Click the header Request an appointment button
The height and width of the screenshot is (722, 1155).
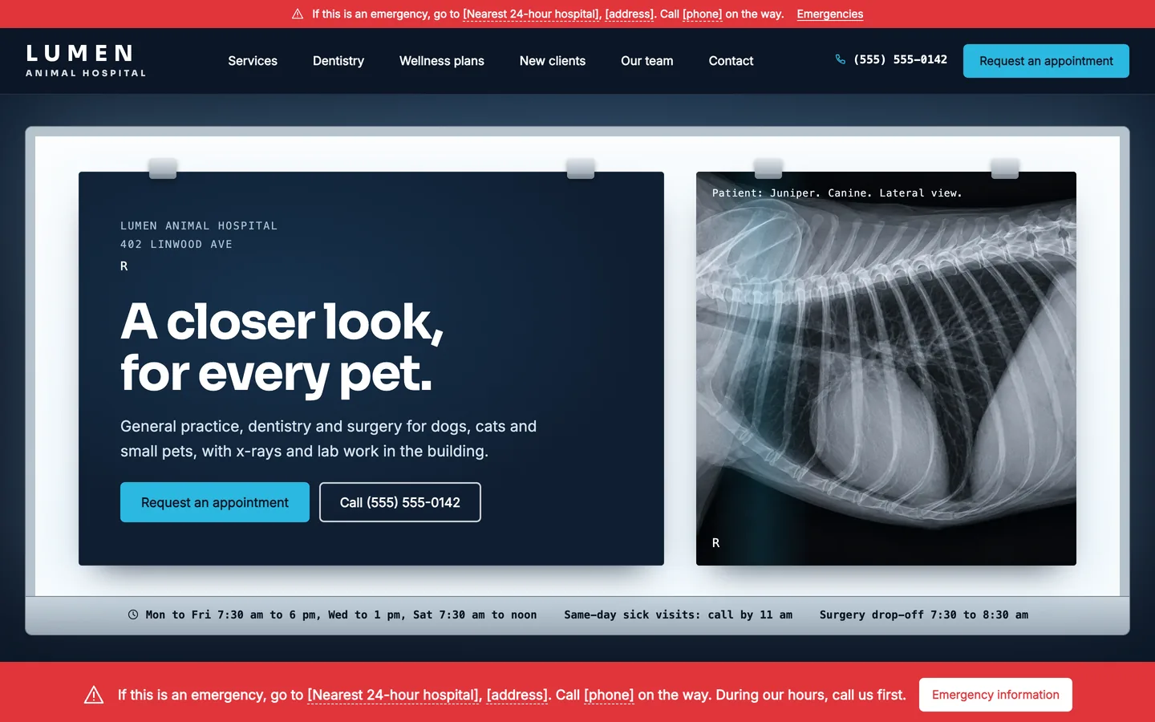(1046, 61)
